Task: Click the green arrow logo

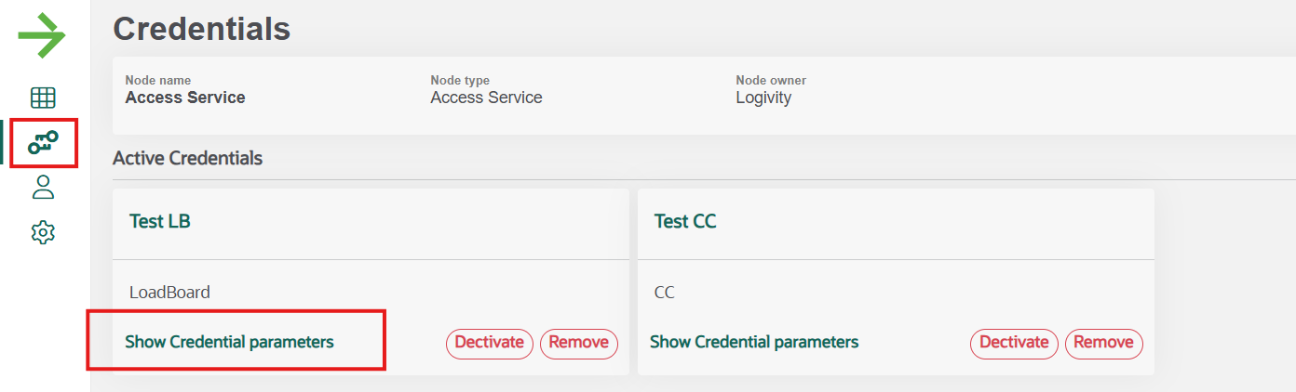Action: pyautogui.click(x=42, y=37)
